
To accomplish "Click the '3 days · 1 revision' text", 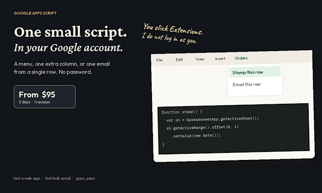I will pos(34,102).
